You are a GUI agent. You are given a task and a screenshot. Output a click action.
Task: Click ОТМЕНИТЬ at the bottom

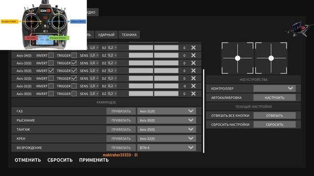pyautogui.click(x=28, y=160)
